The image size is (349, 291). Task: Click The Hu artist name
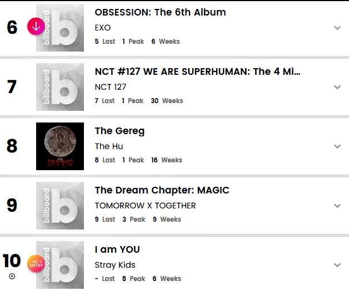click(109, 146)
